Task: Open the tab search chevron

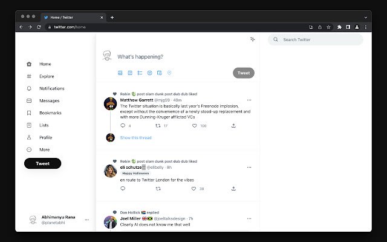Action: coord(365,18)
